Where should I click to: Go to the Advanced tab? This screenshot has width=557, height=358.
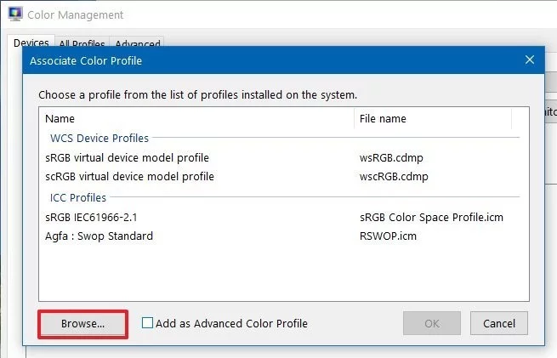(x=137, y=44)
